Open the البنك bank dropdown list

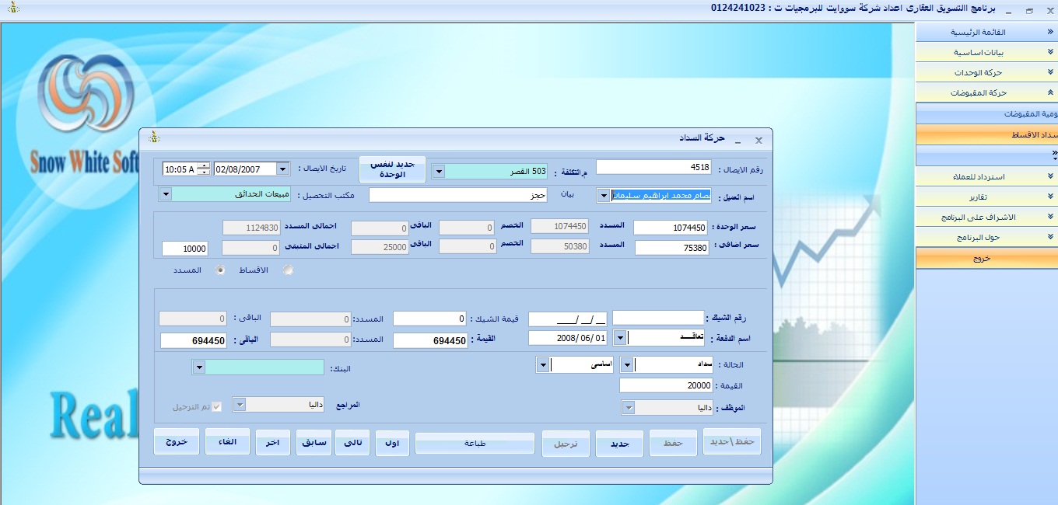198,367
